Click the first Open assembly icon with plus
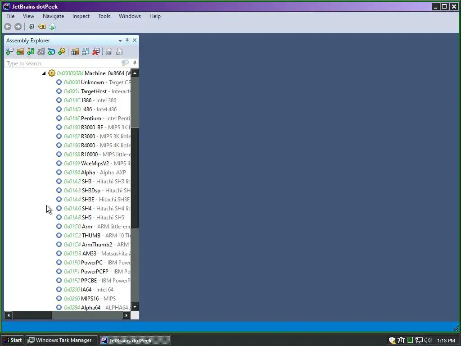Viewport: 461px width, 346px height. (10, 52)
